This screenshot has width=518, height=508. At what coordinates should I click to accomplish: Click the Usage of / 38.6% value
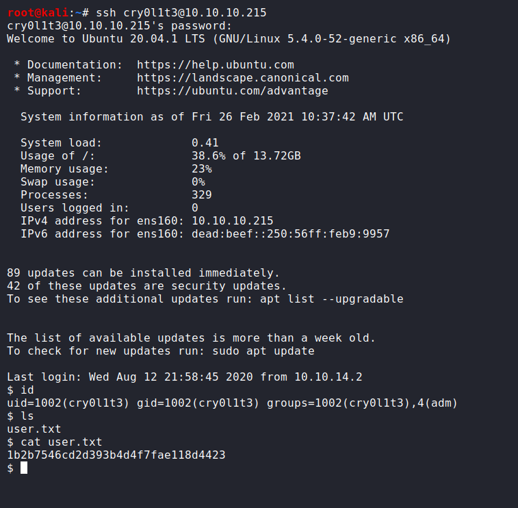[246, 156]
